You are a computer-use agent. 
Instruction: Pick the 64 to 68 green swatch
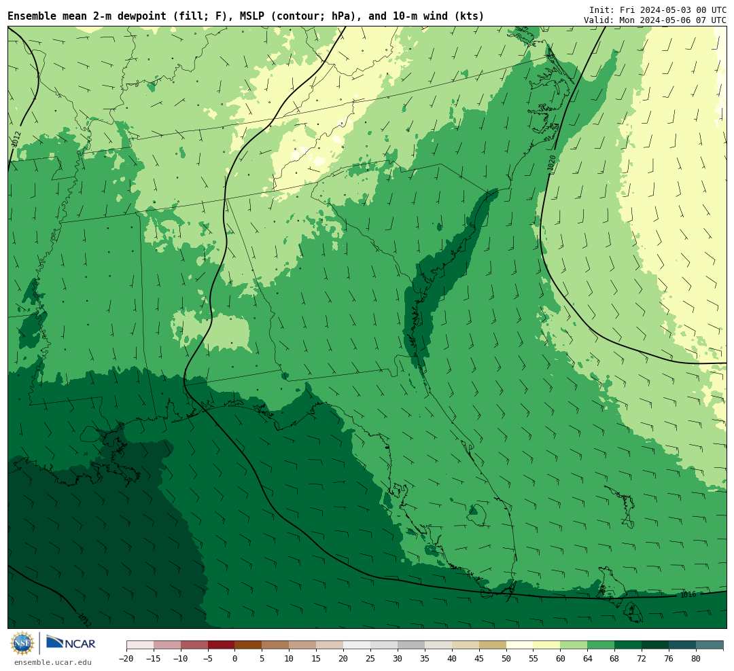(x=601, y=645)
